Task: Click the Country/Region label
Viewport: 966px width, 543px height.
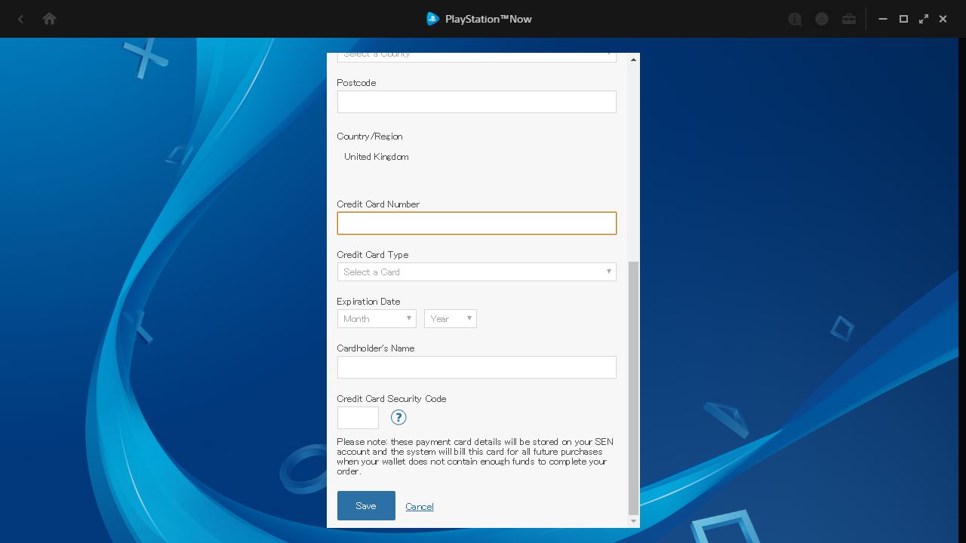Action: point(370,137)
